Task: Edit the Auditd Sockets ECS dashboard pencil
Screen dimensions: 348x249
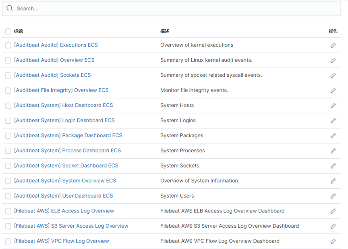Action: coord(333,75)
